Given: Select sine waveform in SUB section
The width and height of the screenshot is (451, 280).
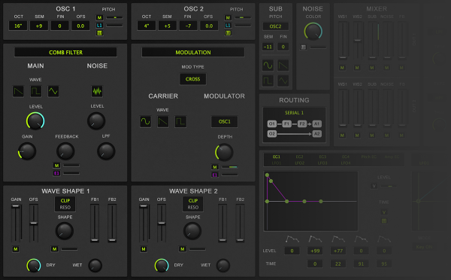Looking at the screenshot, I should click(x=268, y=65).
